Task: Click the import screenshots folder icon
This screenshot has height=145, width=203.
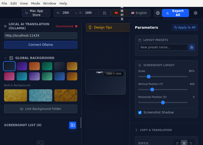Action: pos(73,125)
